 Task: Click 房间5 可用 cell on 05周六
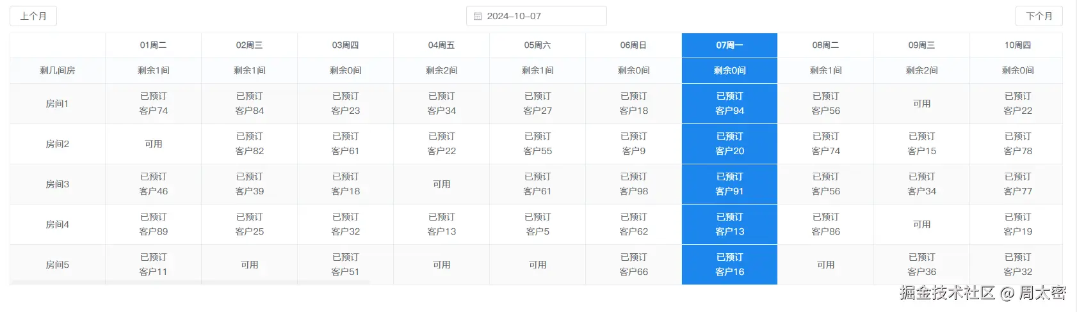(x=538, y=265)
